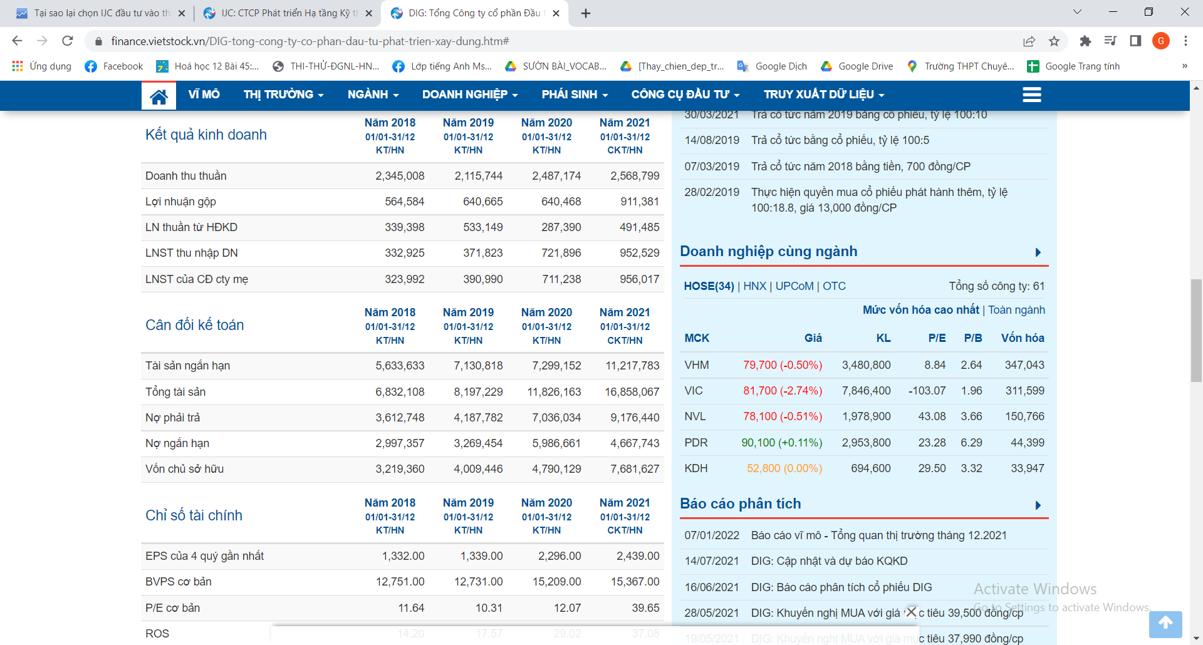Open Trường THPT Chuyê... bookmark

pyautogui.click(x=961, y=66)
